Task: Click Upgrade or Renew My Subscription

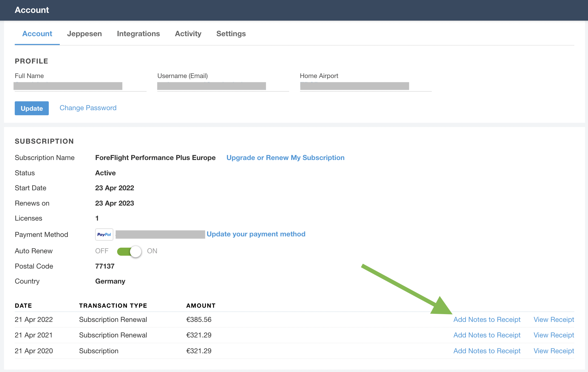Action: click(x=285, y=158)
